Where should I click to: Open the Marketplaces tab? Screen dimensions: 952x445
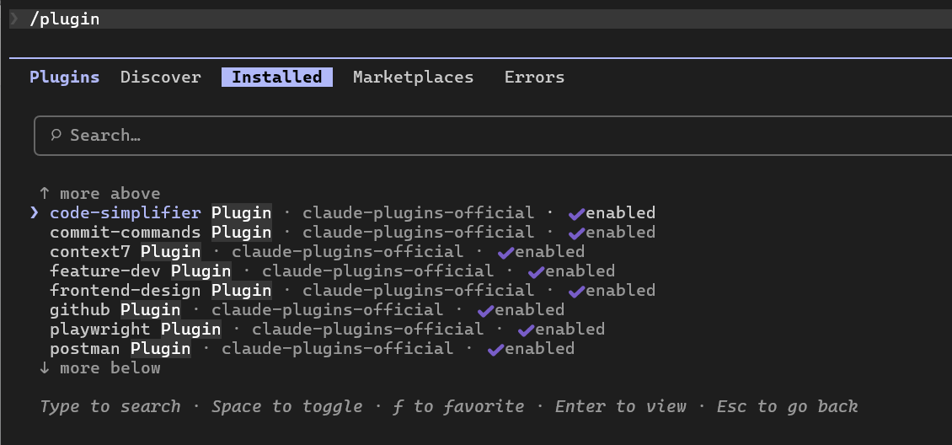413,77
